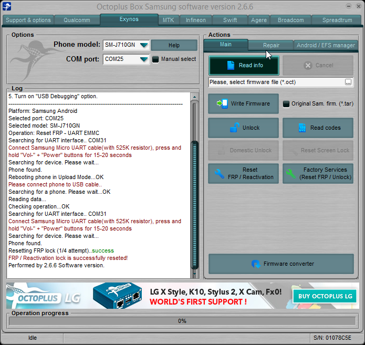Image resolution: width=365 pixels, height=345 pixels.
Task: Click the S/N: 01078C5E status text
Action: pos(332,338)
